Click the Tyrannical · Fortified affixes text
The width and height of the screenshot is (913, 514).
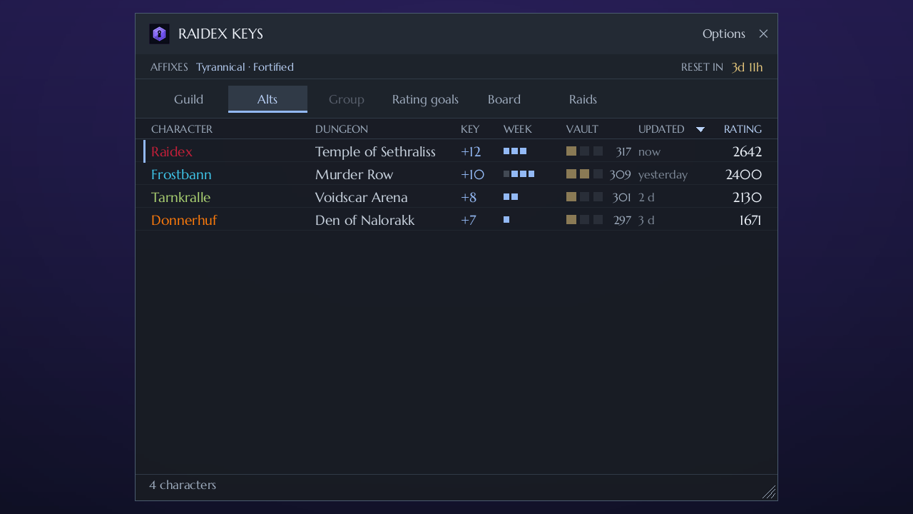(245, 67)
